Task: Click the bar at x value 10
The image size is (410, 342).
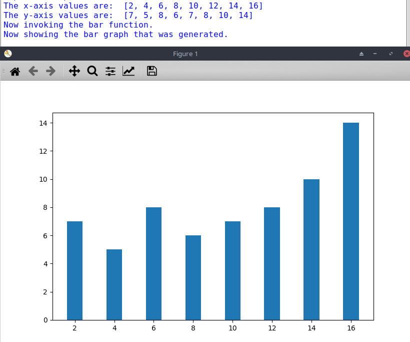Action: (232, 271)
